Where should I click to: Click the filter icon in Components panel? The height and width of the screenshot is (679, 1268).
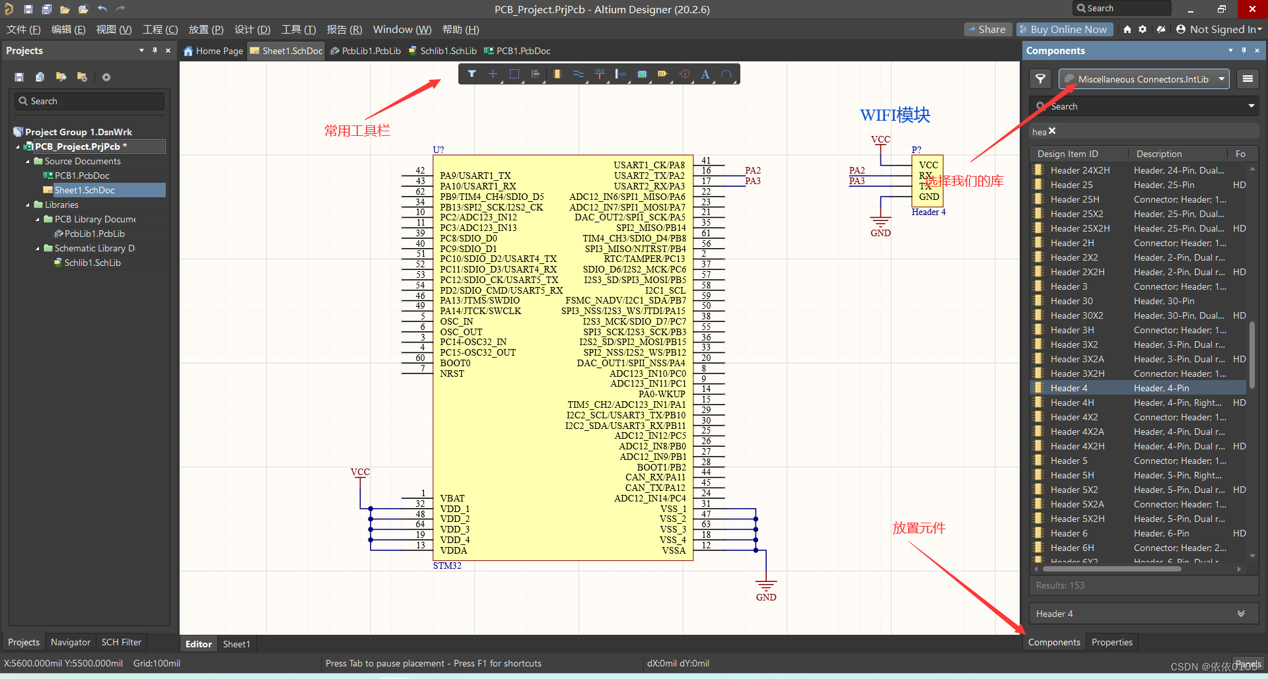pyautogui.click(x=1040, y=79)
